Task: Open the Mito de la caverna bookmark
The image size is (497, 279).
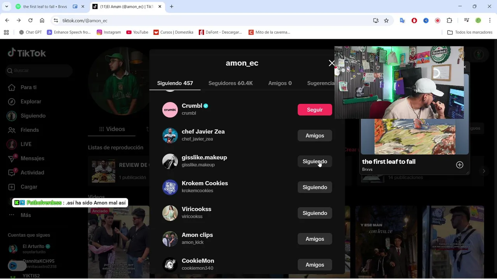Action: pyautogui.click(x=269, y=32)
